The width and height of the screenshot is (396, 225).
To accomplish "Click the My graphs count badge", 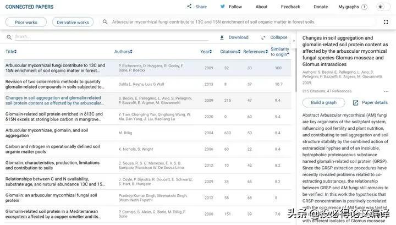I will pyautogui.click(x=364, y=7).
